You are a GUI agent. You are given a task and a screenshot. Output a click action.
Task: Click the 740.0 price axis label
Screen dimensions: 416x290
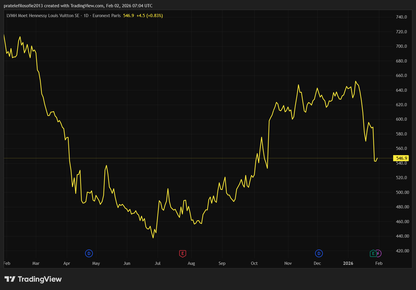(x=401, y=17)
